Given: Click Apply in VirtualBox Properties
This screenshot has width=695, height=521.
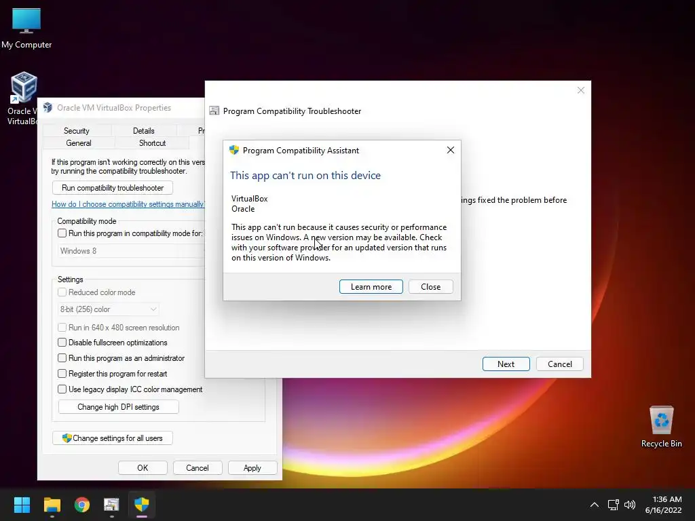Looking at the screenshot, I should pos(252,468).
